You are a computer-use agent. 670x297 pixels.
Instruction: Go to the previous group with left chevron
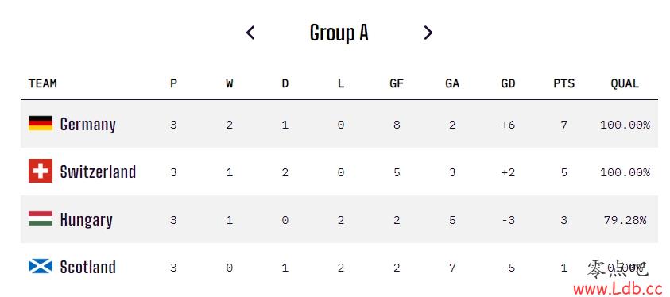pyautogui.click(x=250, y=33)
